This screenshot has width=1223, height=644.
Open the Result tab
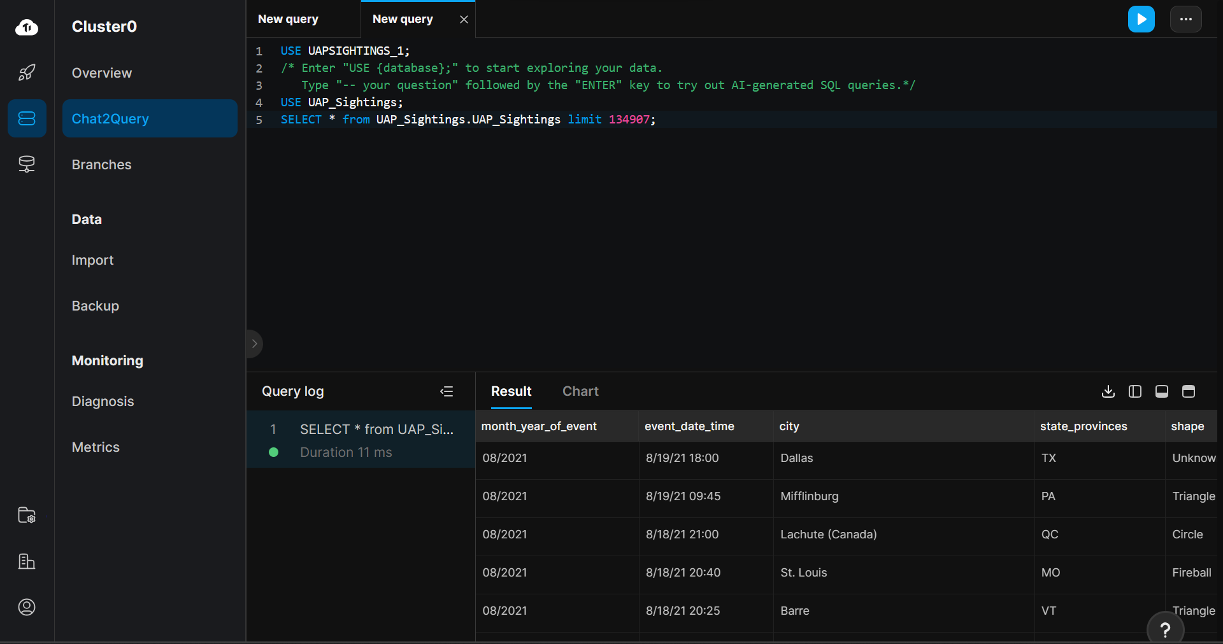[x=511, y=391]
